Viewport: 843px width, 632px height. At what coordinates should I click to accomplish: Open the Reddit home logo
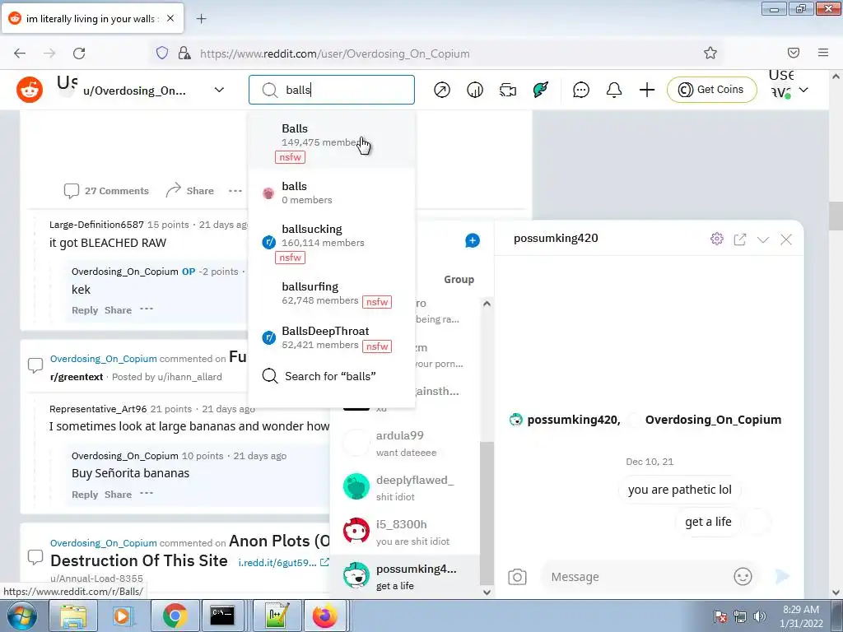30,90
